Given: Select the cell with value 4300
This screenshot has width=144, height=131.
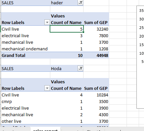Looking at the screenshot, I should 96,115.
